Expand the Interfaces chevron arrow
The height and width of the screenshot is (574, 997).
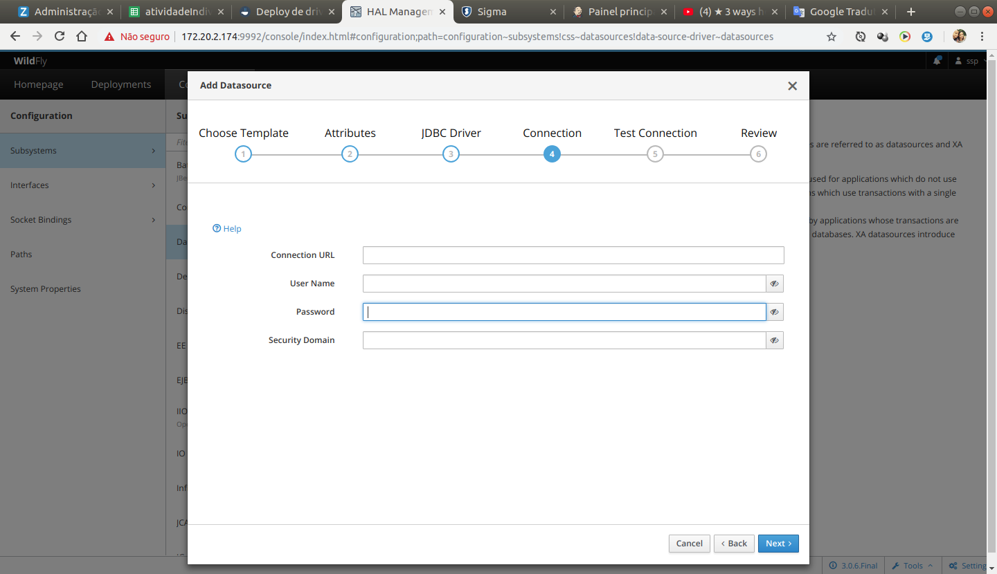click(154, 185)
